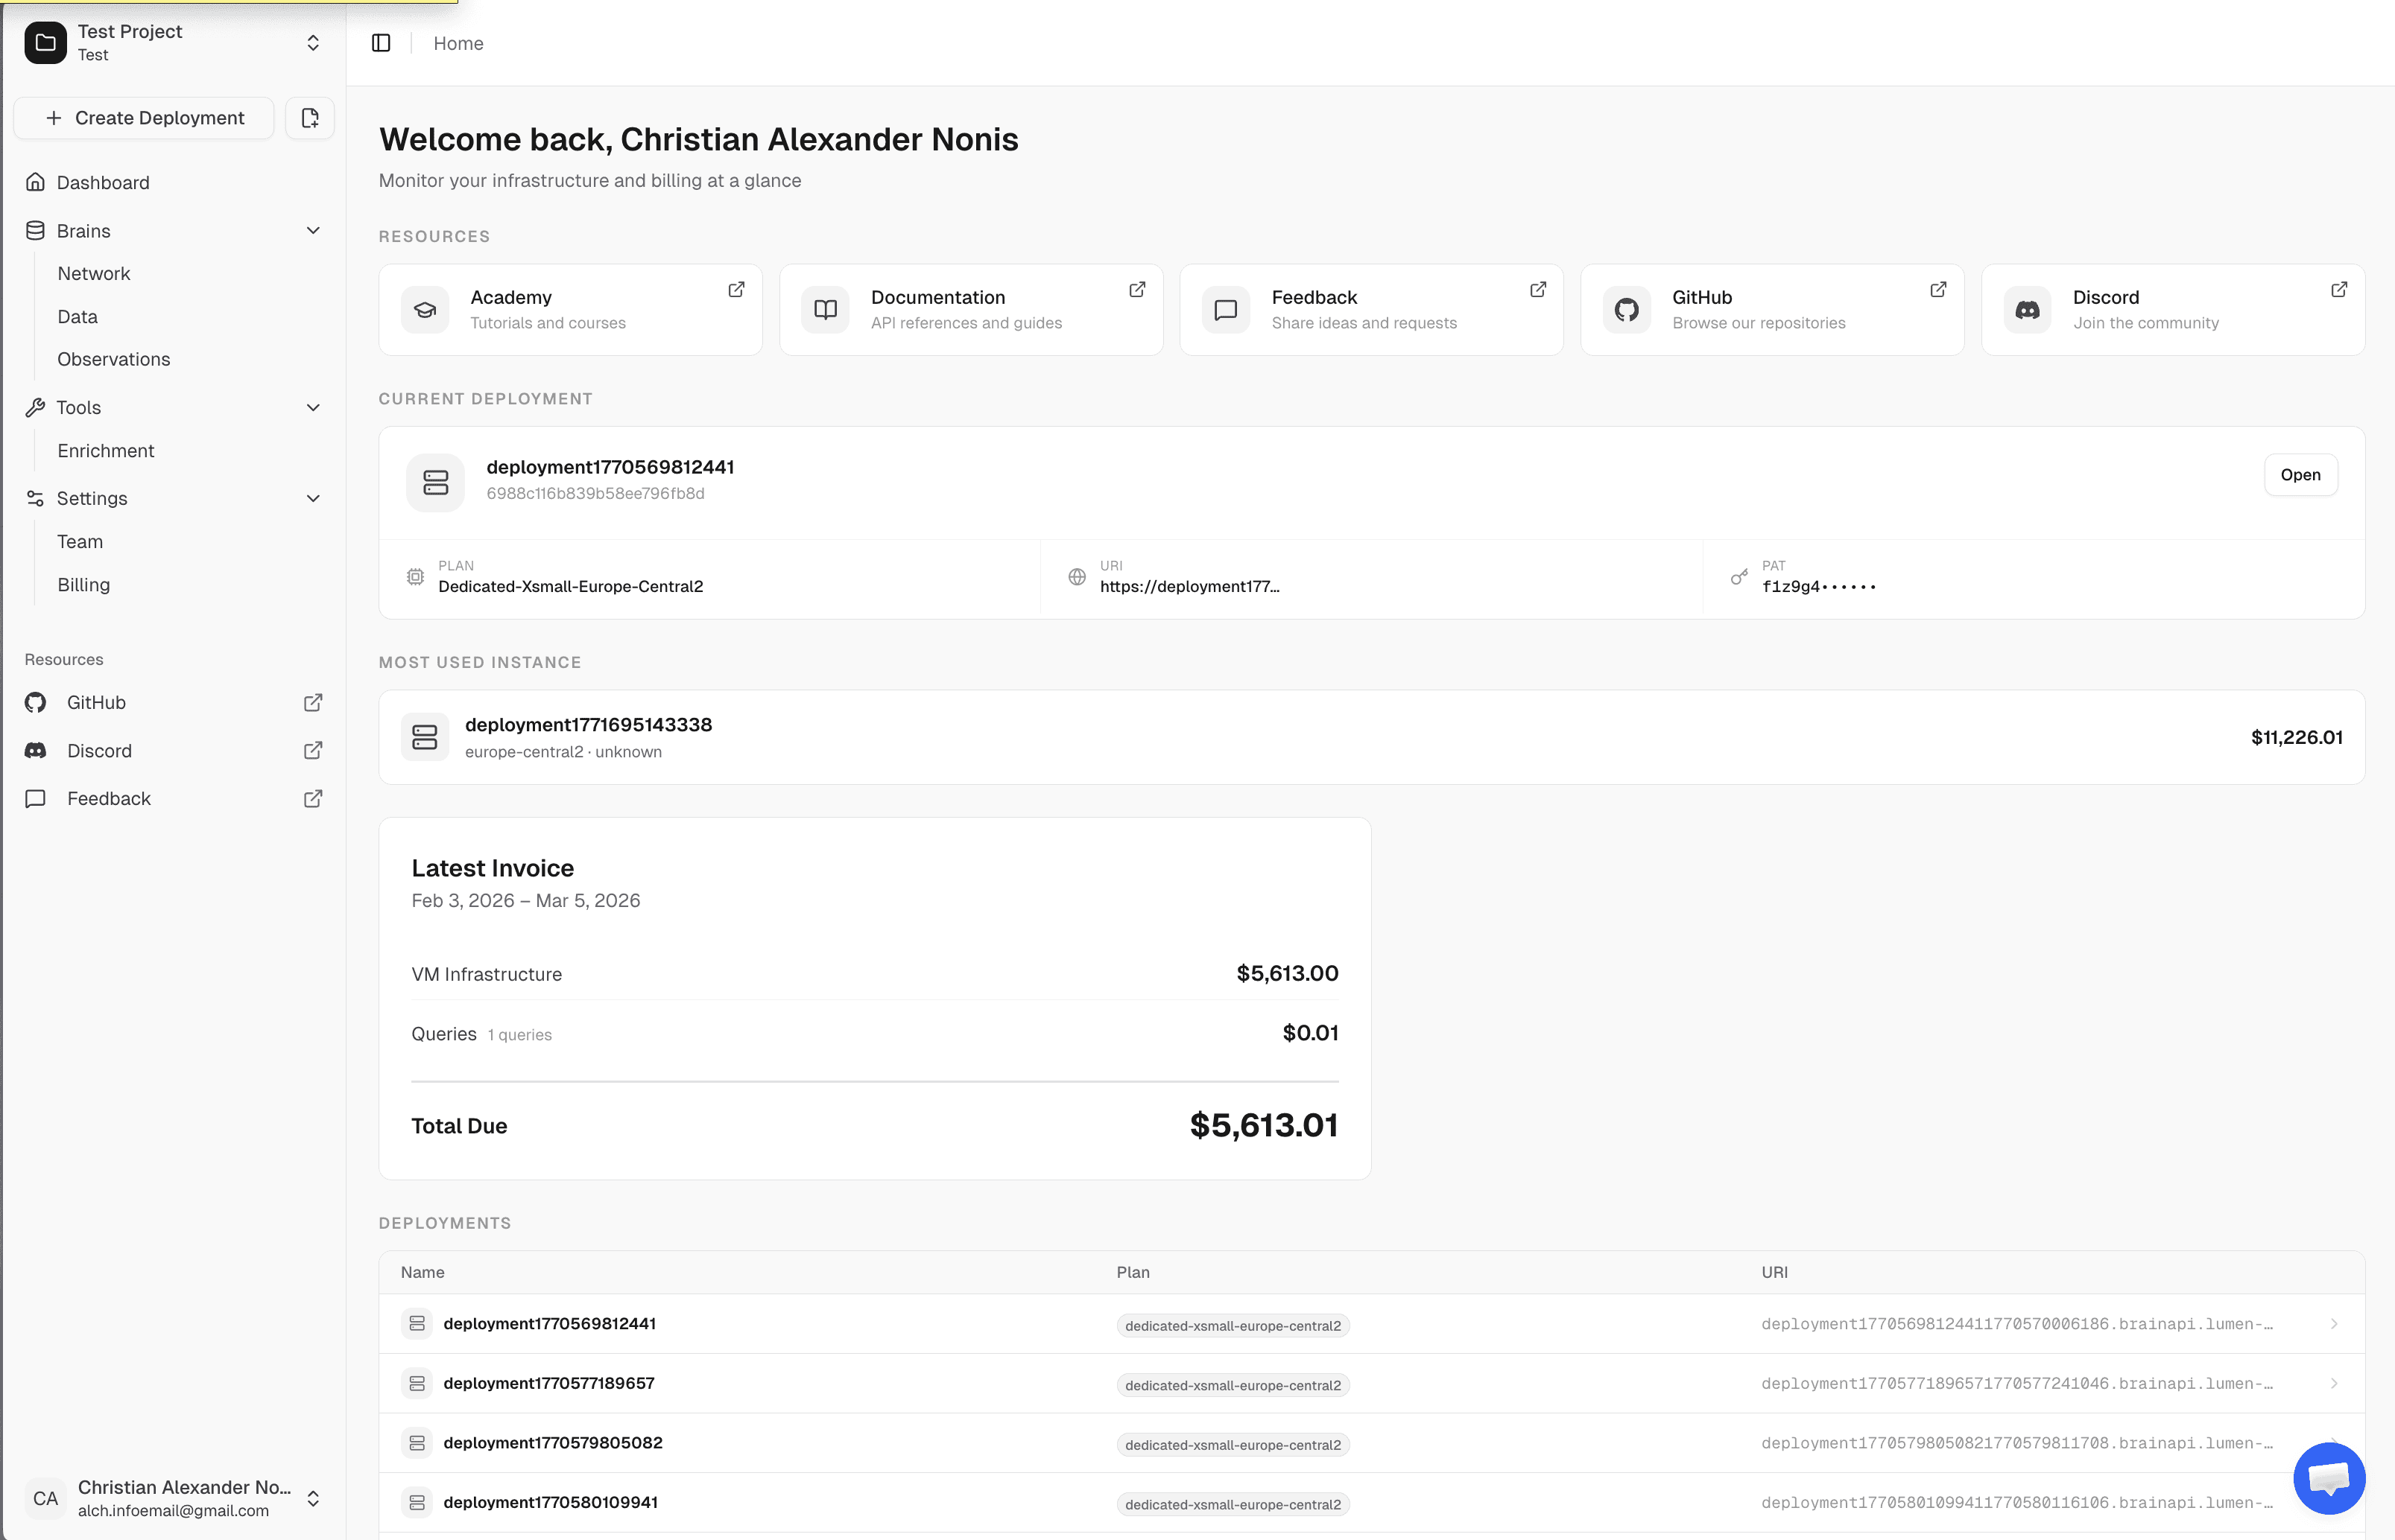Click the Documentation book icon
2395x1540 pixels.
click(x=826, y=310)
